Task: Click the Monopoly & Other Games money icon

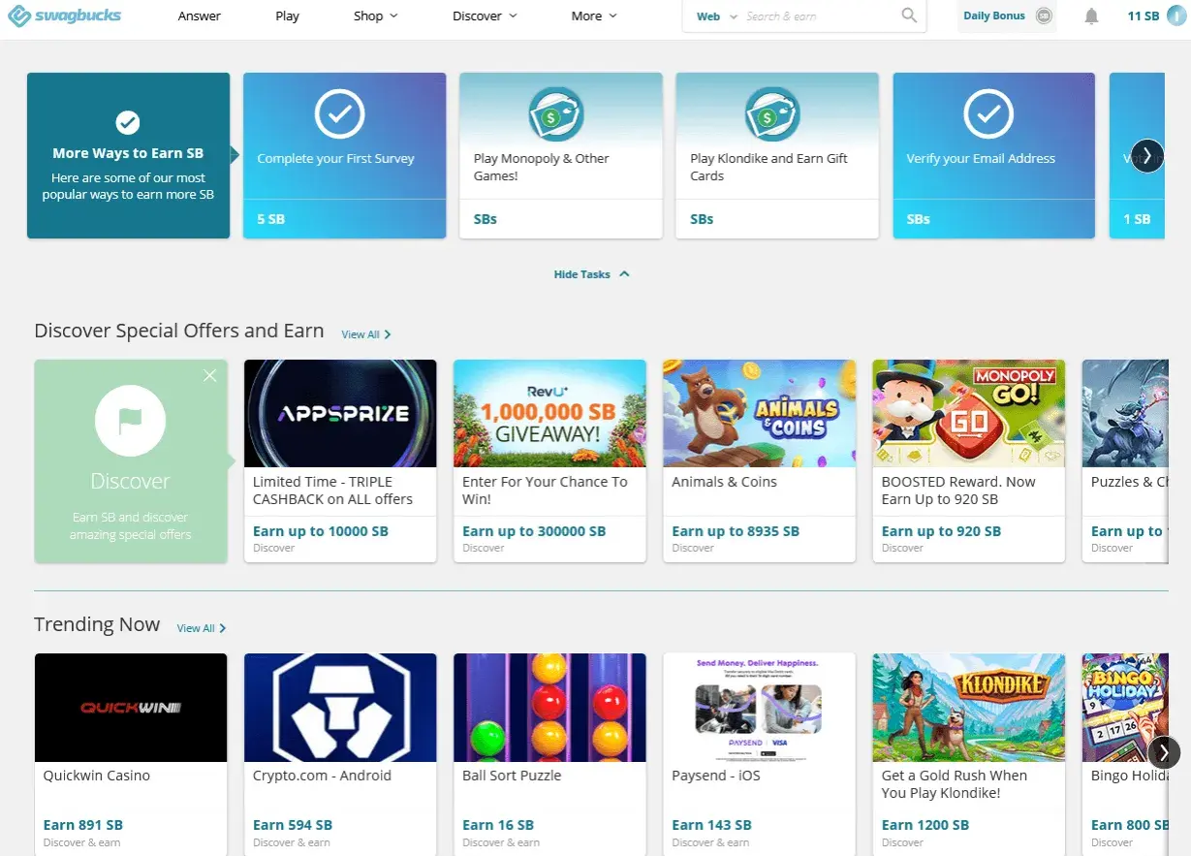Action: (555, 115)
